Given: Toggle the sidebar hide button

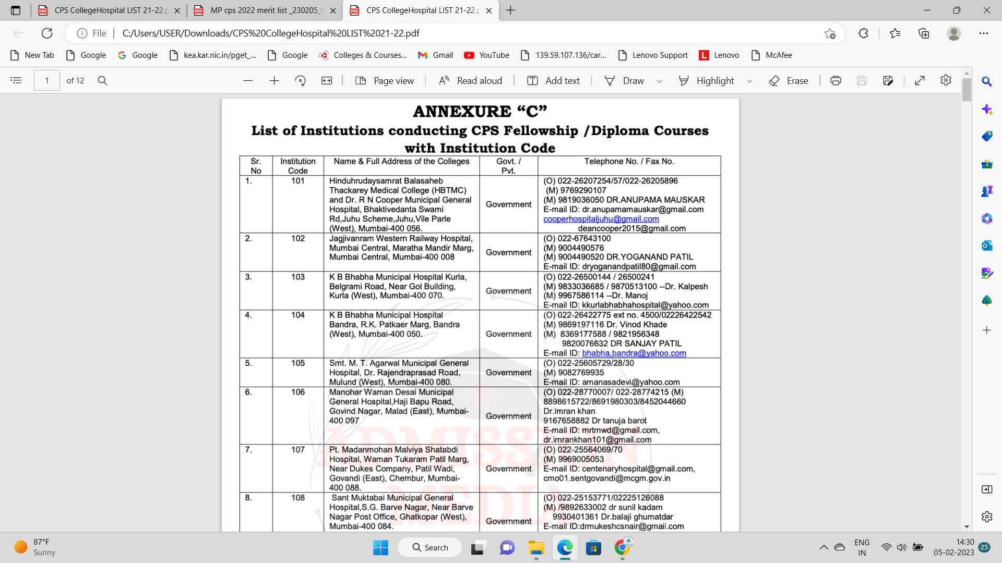Looking at the screenshot, I should 986,489.
